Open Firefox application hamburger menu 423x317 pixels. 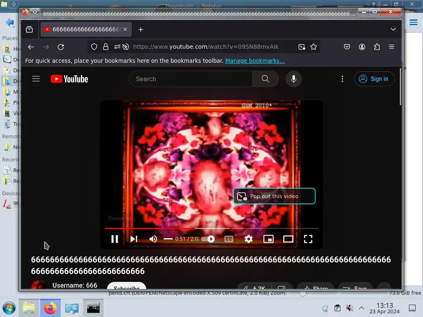click(392, 47)
